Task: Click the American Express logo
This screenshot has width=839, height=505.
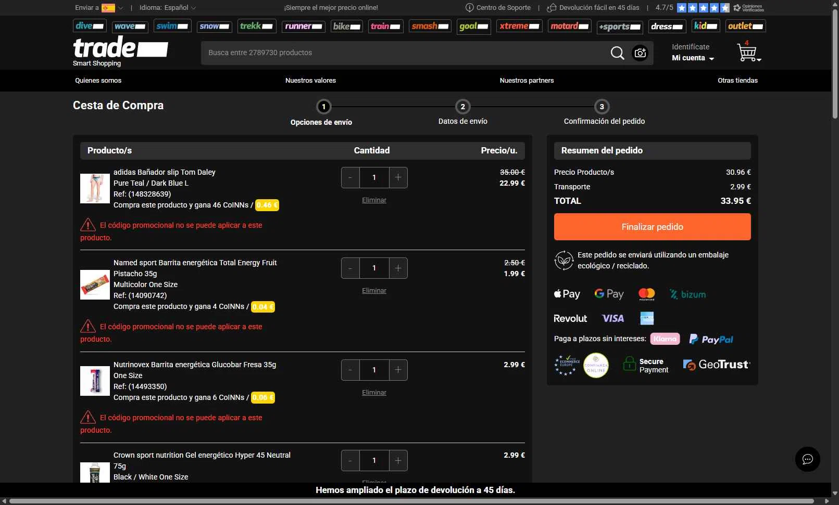Action: point(647,318)
